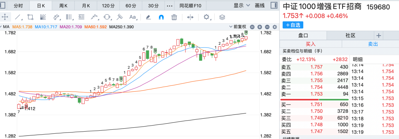399x139 pixels.
Task: Click the buy/sell ratio red-green bar
Action: 314,99
